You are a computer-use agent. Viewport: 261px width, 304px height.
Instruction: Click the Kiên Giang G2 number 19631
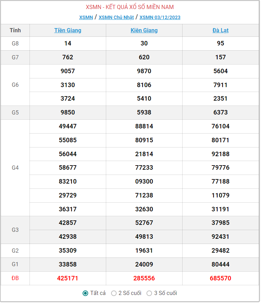coord(144,251)
